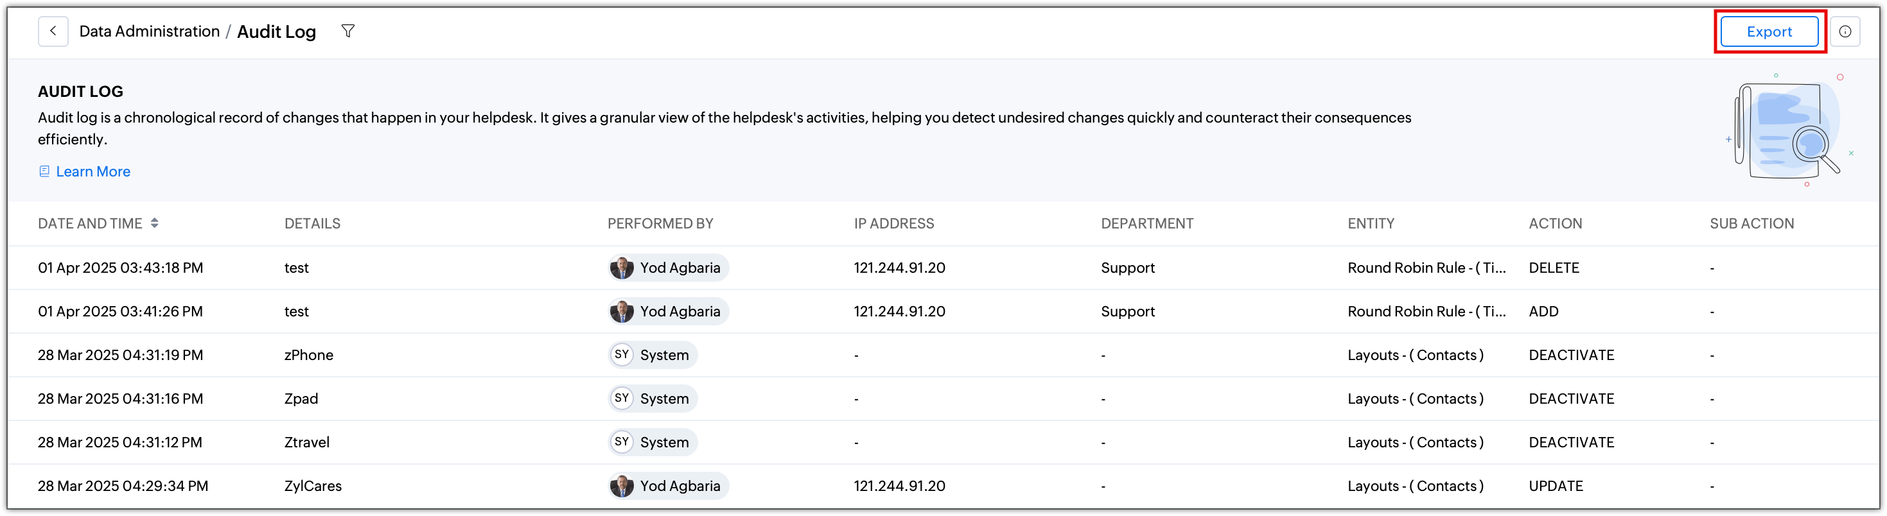Sort by Date and Time arrows
This screenshot has width=1887, height=516.
[155, 223]
